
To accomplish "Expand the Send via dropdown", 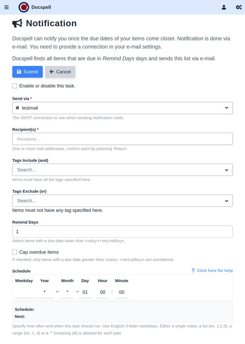I will click(x=226, y=108).
